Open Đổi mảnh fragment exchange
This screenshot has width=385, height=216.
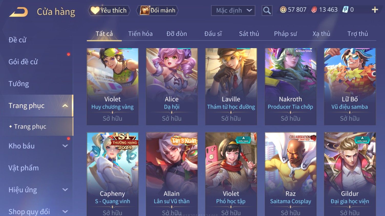click(157, 10)
